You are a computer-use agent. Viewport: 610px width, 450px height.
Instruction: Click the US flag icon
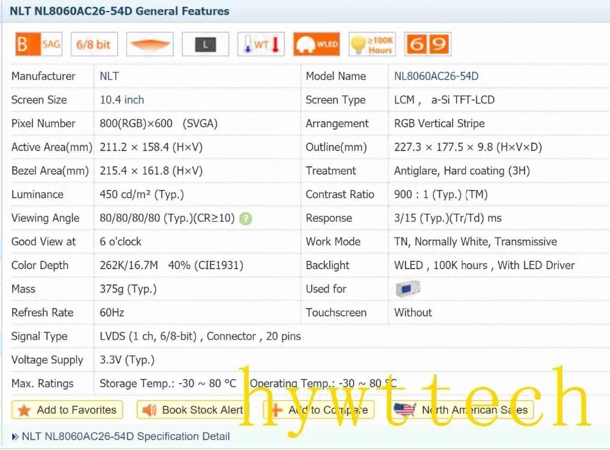pyautogui.click(x=404, y=410)
